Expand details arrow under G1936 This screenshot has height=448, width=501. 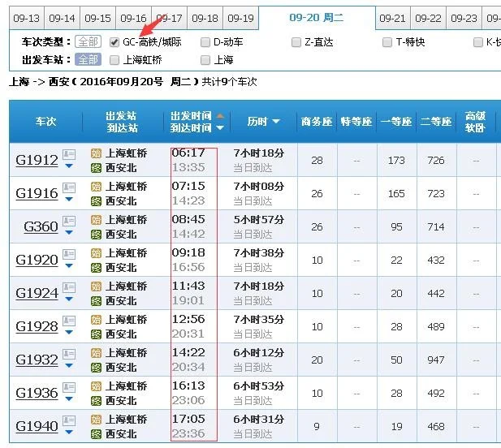click(x=69, y=398)
